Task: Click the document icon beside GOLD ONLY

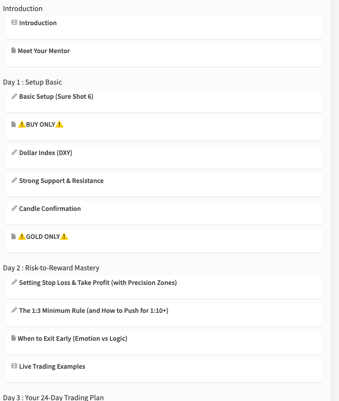Action: pyautogui.click(x=14, y=237)
